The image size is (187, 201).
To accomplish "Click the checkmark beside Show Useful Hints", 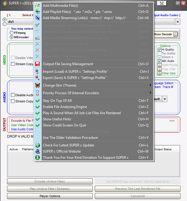I will [38, 119].
